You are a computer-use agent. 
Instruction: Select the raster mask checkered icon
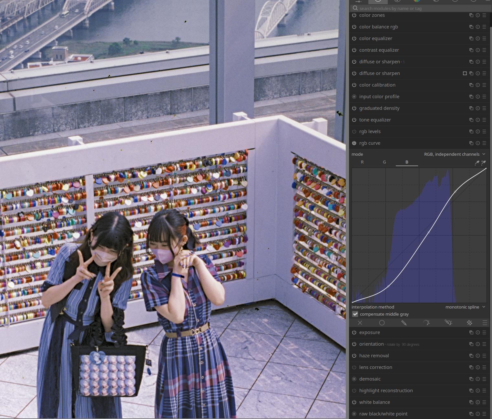pyautogui.click(x=469, y=323)
